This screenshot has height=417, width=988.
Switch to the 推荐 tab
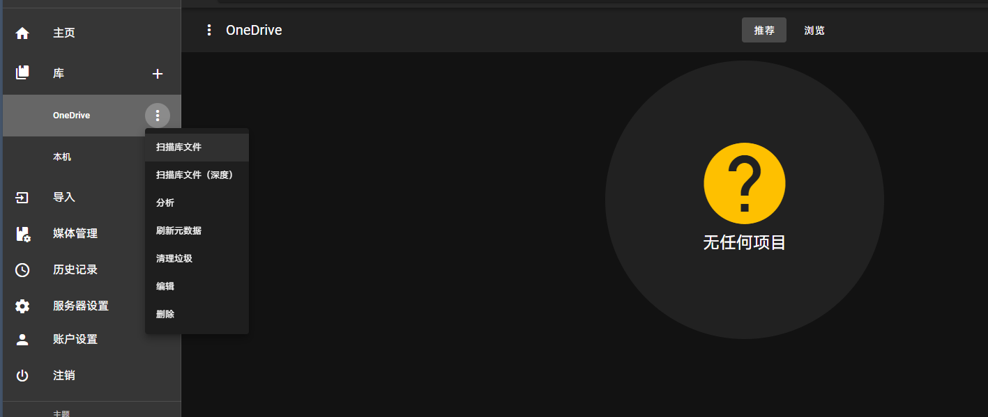[764, 30]
